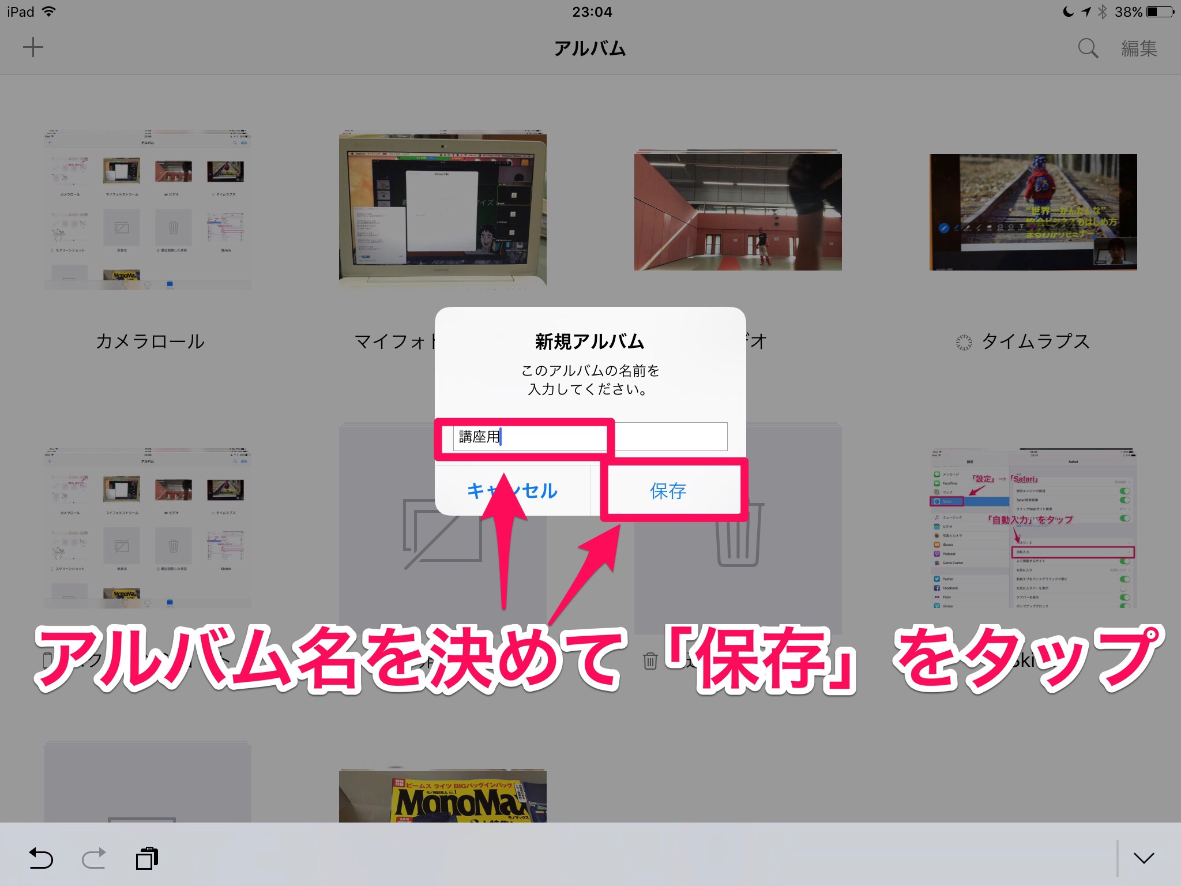
Task: Open the Skitch album Safari settings thumbnail
Action: coord(1033,528)
